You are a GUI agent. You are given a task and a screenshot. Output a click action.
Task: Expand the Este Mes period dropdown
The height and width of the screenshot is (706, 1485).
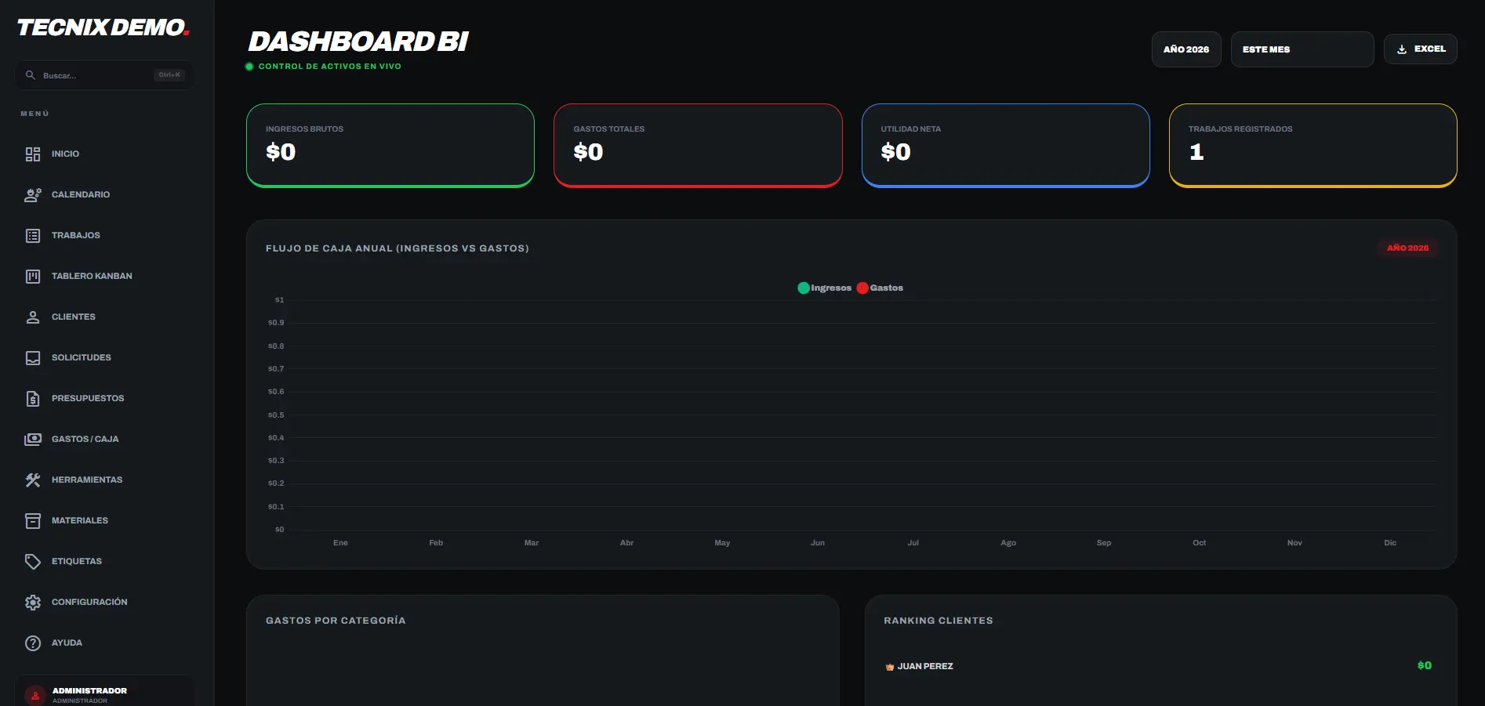click(x=1302, y=49)
